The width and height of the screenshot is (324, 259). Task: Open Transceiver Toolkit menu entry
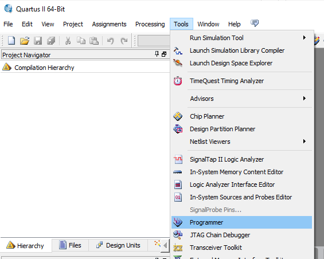point(241,248)
